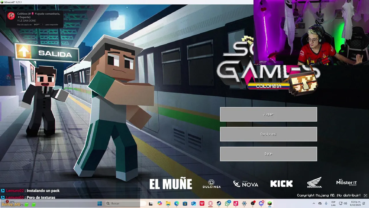Viewport: 369px width, 208px height.
Task: Click the Coll4zos avatar in the Discord notification
Action: click(x=11, y=16)
